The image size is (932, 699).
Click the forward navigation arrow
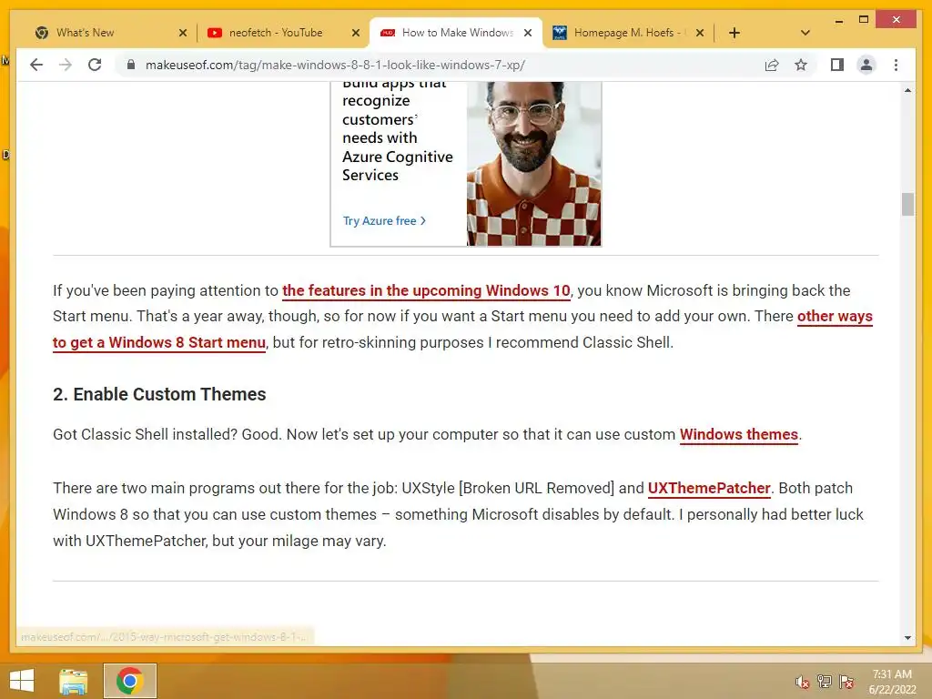66,65
